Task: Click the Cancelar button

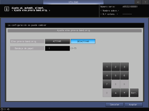Action: (x=114, y=105)
